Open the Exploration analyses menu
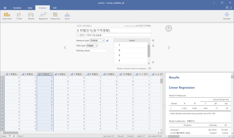This screenshot has width=234, height=138. tap(7, 16)
